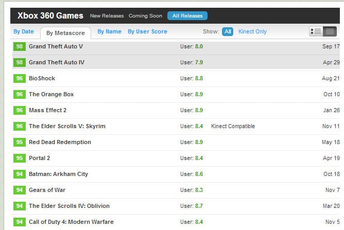The height and width of the screenshot is (230, 344).
Task: Click the Aug 21 release date
Action: [x=331, y=78]
